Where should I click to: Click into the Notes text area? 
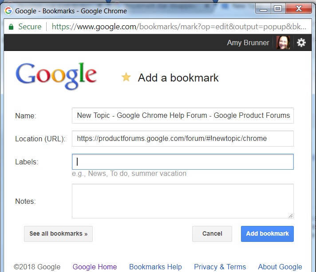pos(182,201)
